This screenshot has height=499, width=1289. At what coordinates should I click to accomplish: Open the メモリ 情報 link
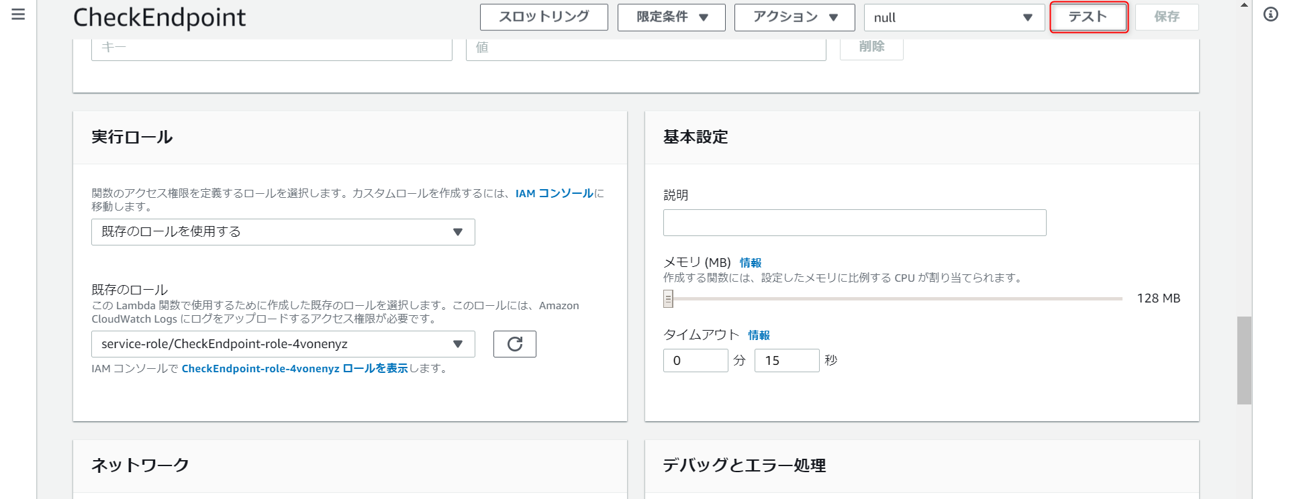pos(751,263)
